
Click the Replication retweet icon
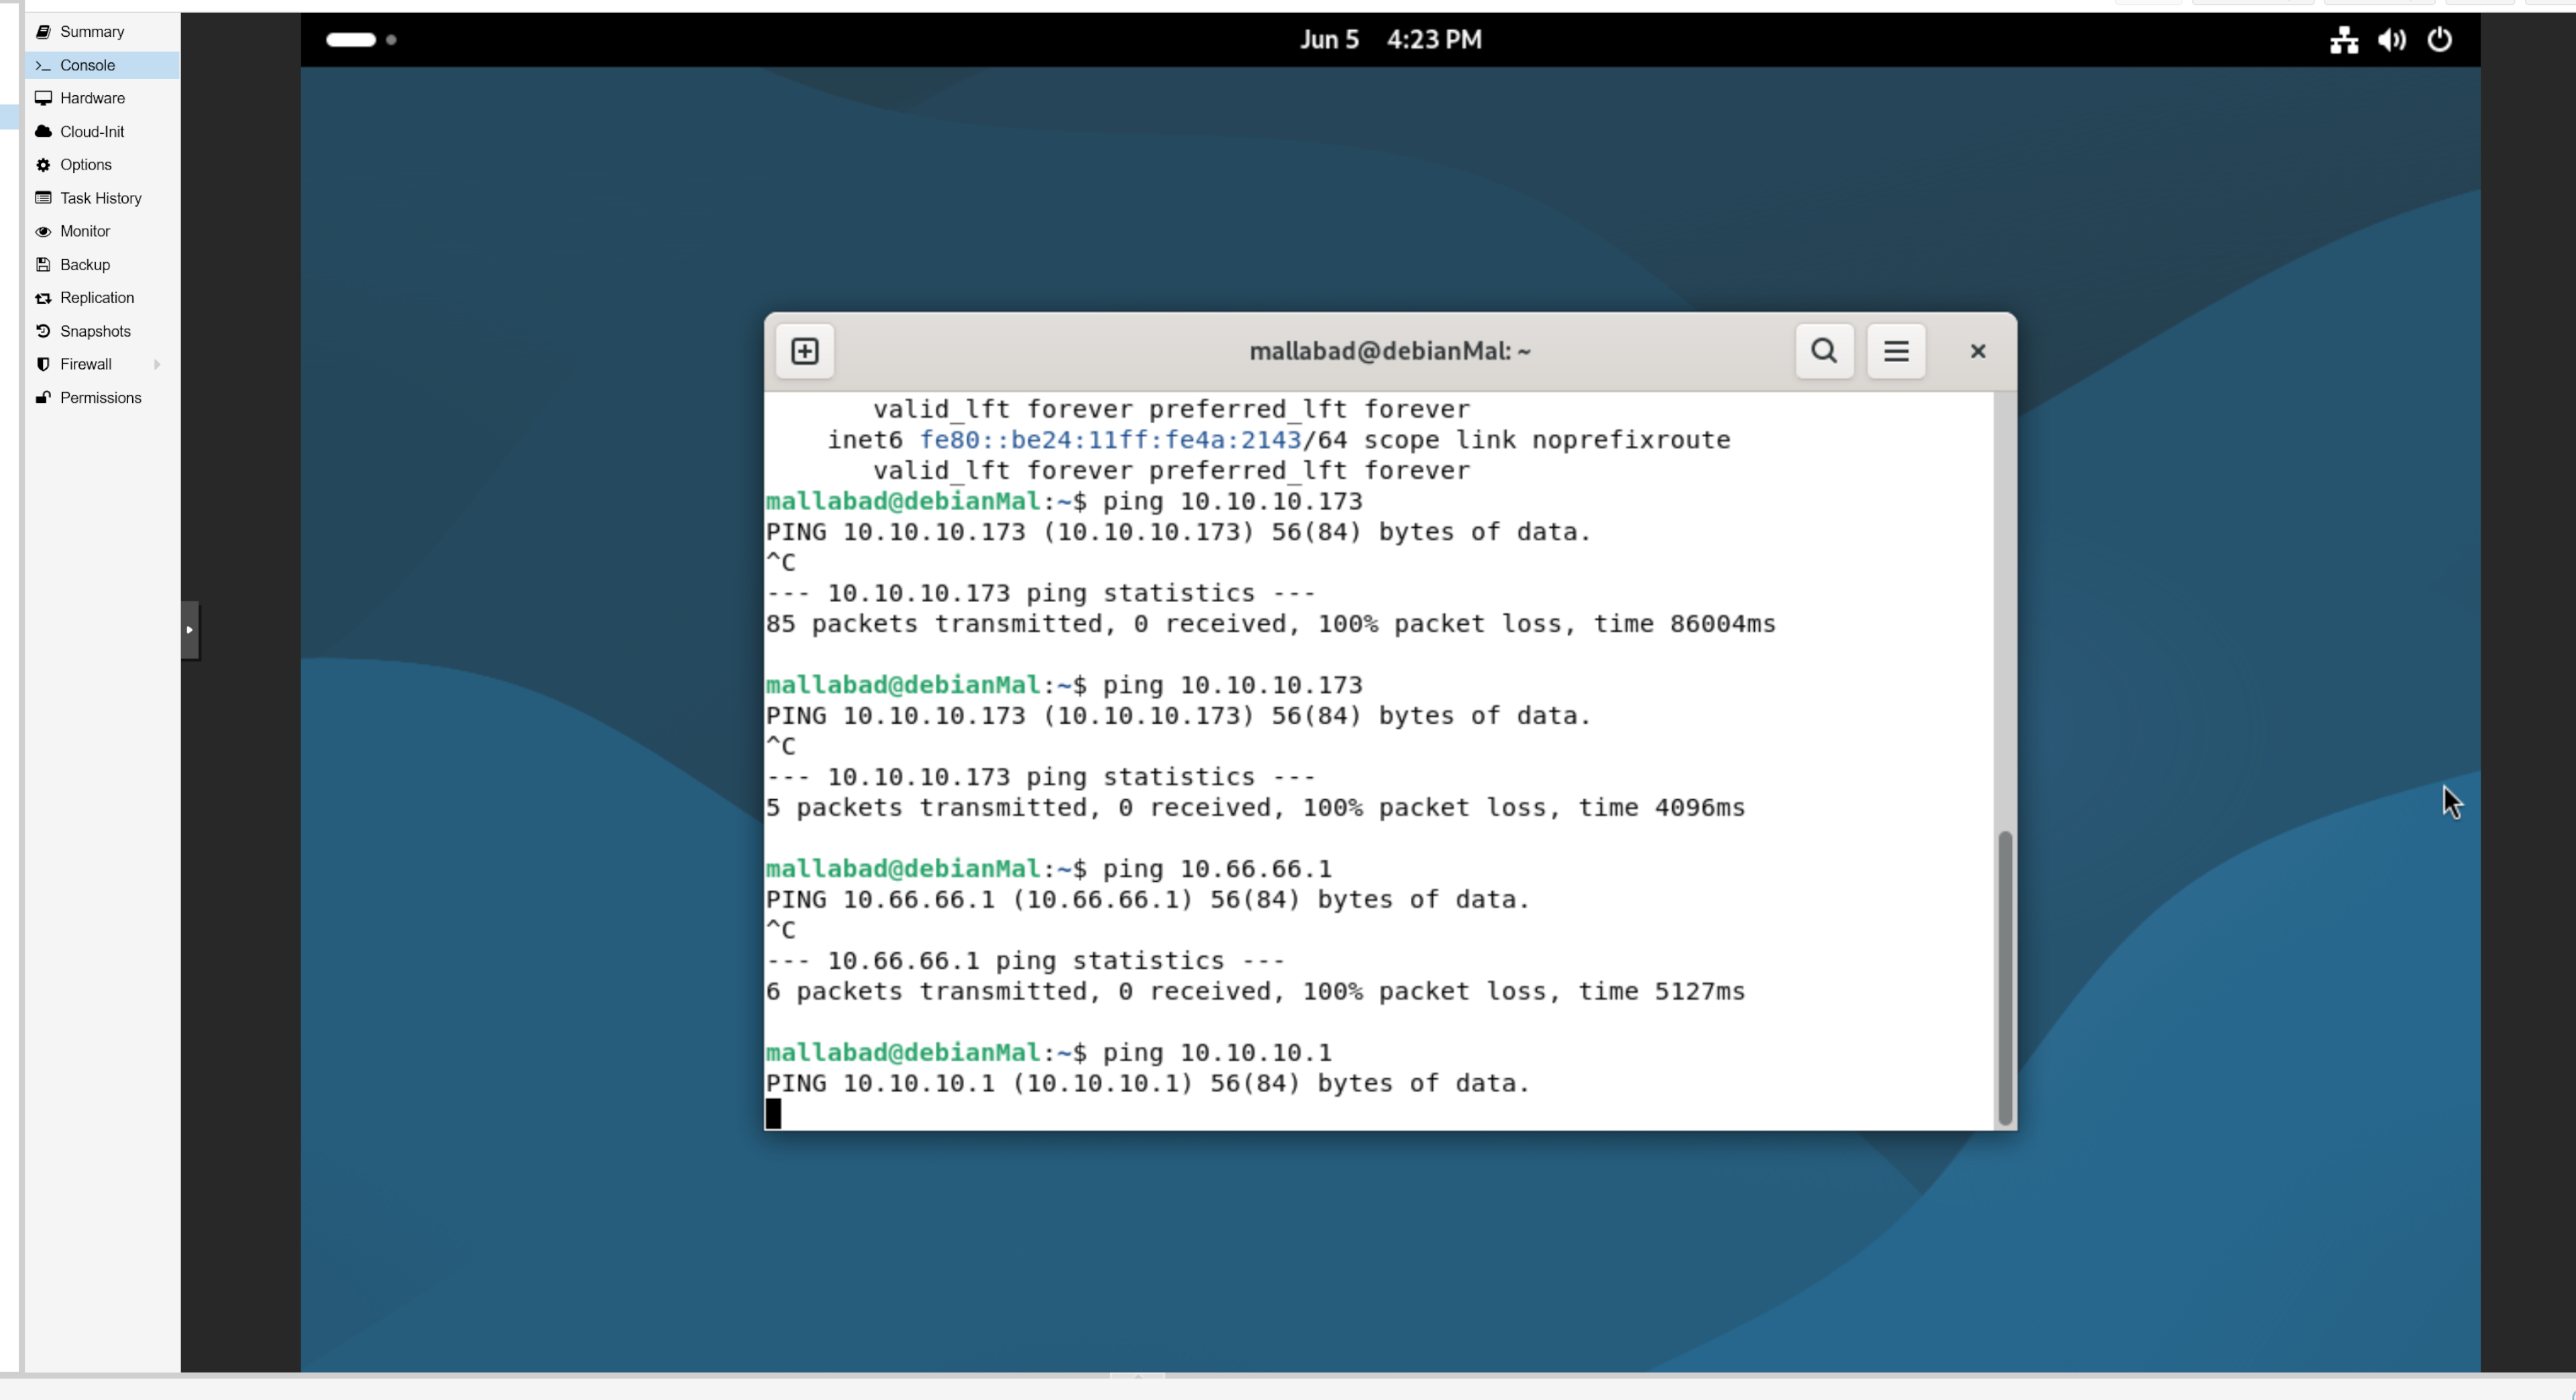(x=43, y=298)
